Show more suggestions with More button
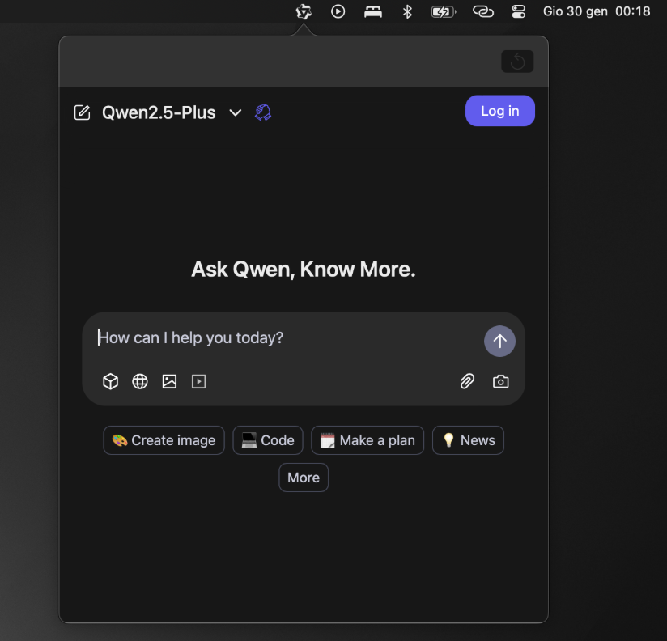 pyautogui.click(x=304, y=478)
